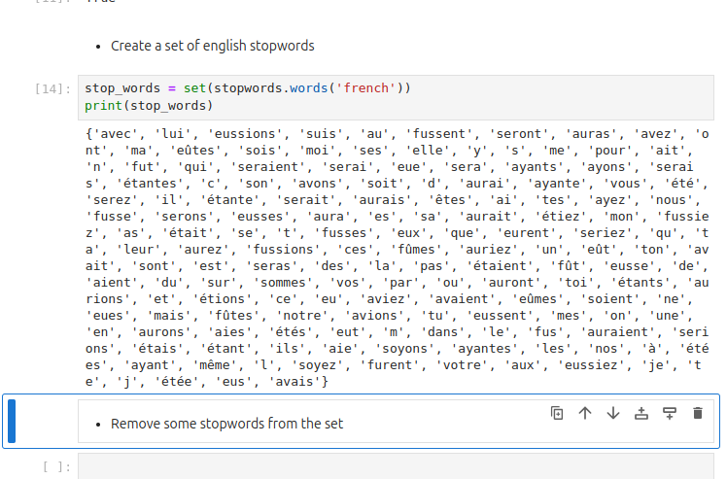Duplicate the selected cell

[557, 413]
